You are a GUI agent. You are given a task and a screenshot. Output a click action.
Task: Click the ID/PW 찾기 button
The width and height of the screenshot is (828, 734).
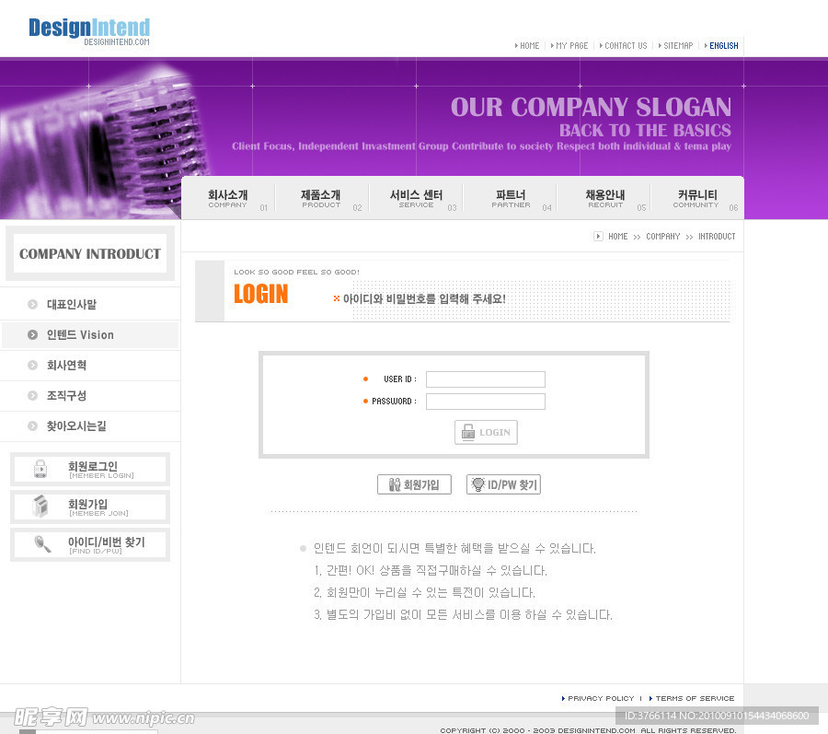[x=503, y=484]
